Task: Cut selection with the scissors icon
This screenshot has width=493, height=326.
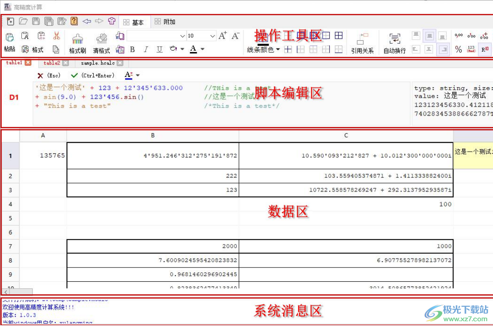Action: [x=57, y=36]
